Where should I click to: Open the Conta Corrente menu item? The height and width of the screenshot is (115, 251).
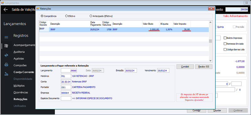click(x=24, y=72)
